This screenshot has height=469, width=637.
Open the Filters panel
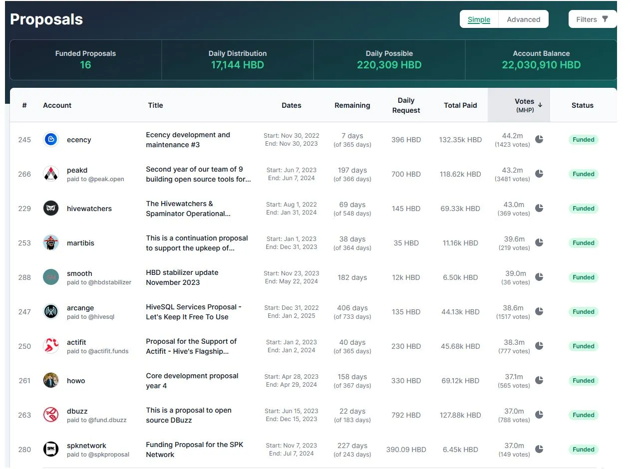tap(592, 19)
